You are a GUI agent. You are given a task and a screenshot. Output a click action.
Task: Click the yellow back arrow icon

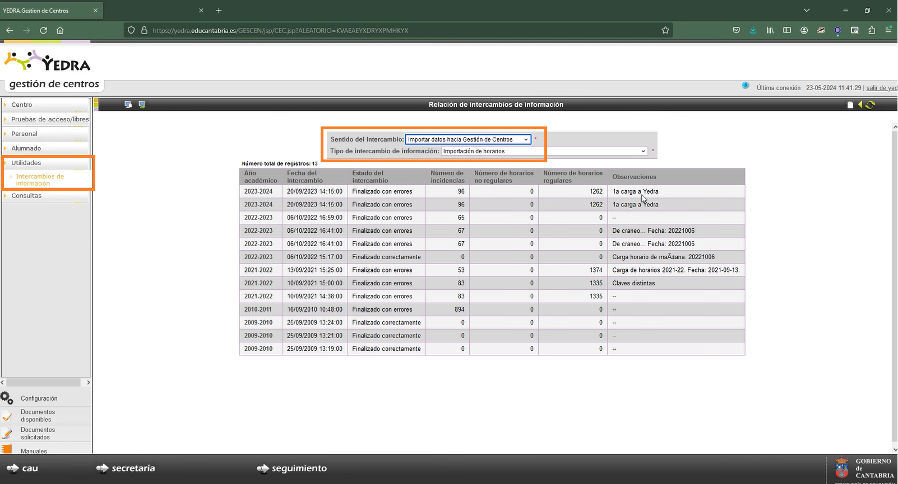tap(860, 105)
